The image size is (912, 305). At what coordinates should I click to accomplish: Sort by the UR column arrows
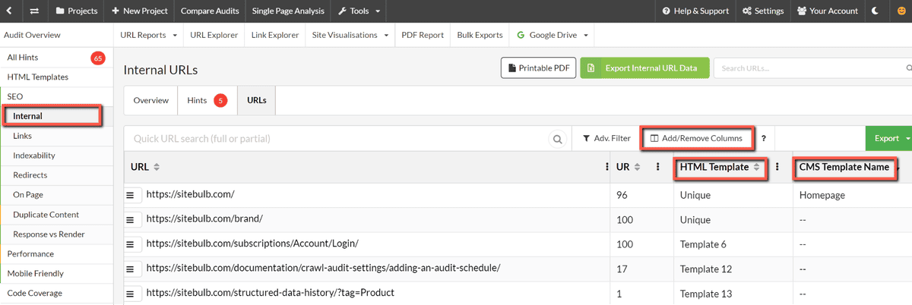coord(637,167)
